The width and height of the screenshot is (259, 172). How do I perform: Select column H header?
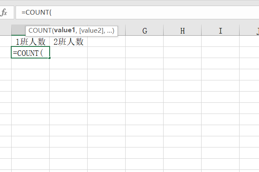(183, 31)
